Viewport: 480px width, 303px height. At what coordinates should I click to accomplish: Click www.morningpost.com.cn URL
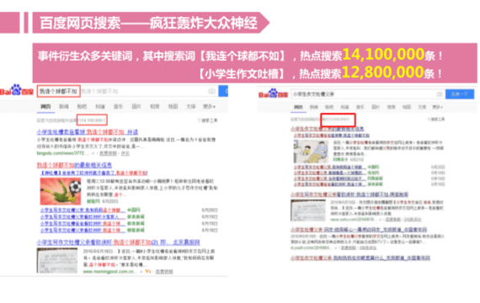[109, 272]
